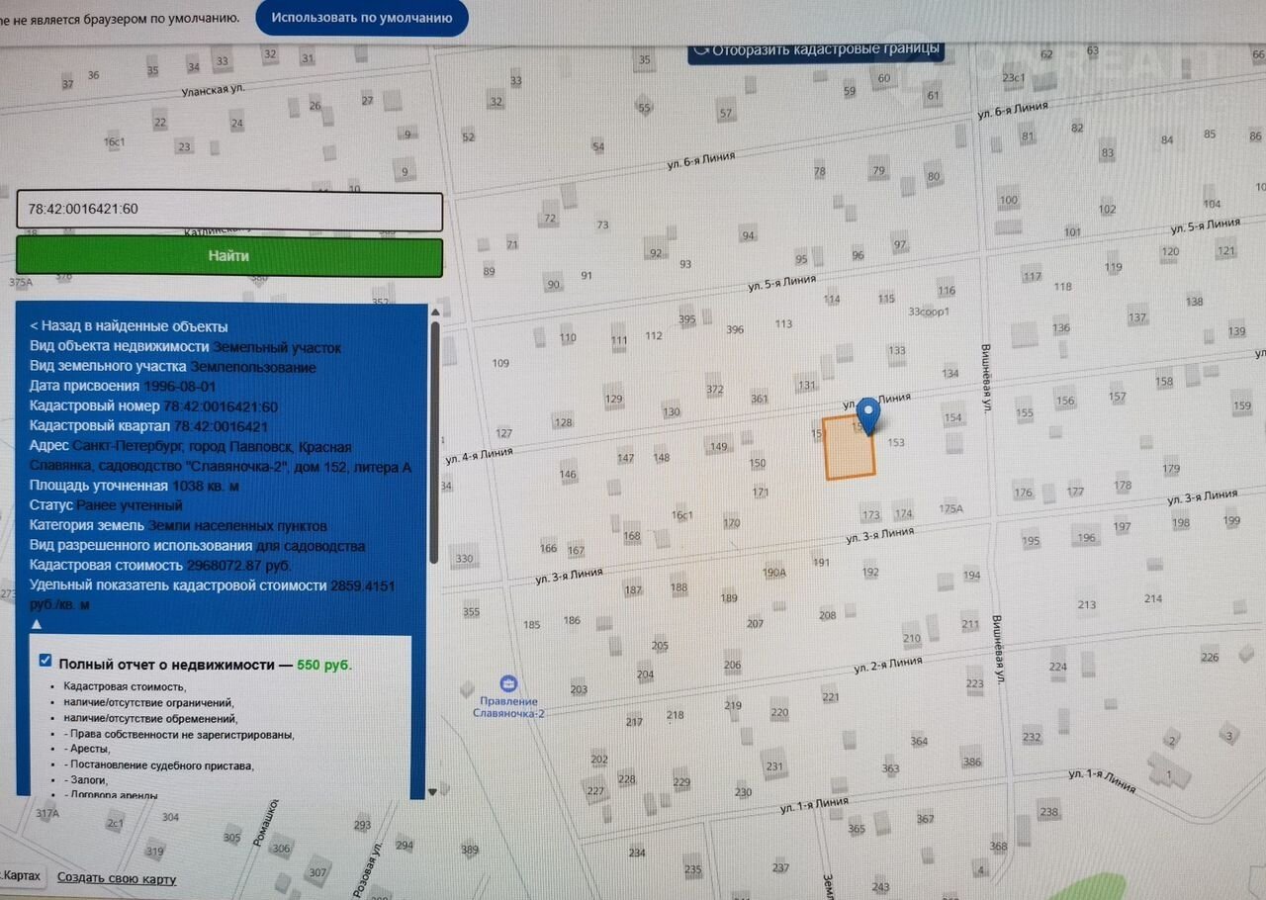
Task: Click the Картах link at bottom left
Action: point(21,877)
